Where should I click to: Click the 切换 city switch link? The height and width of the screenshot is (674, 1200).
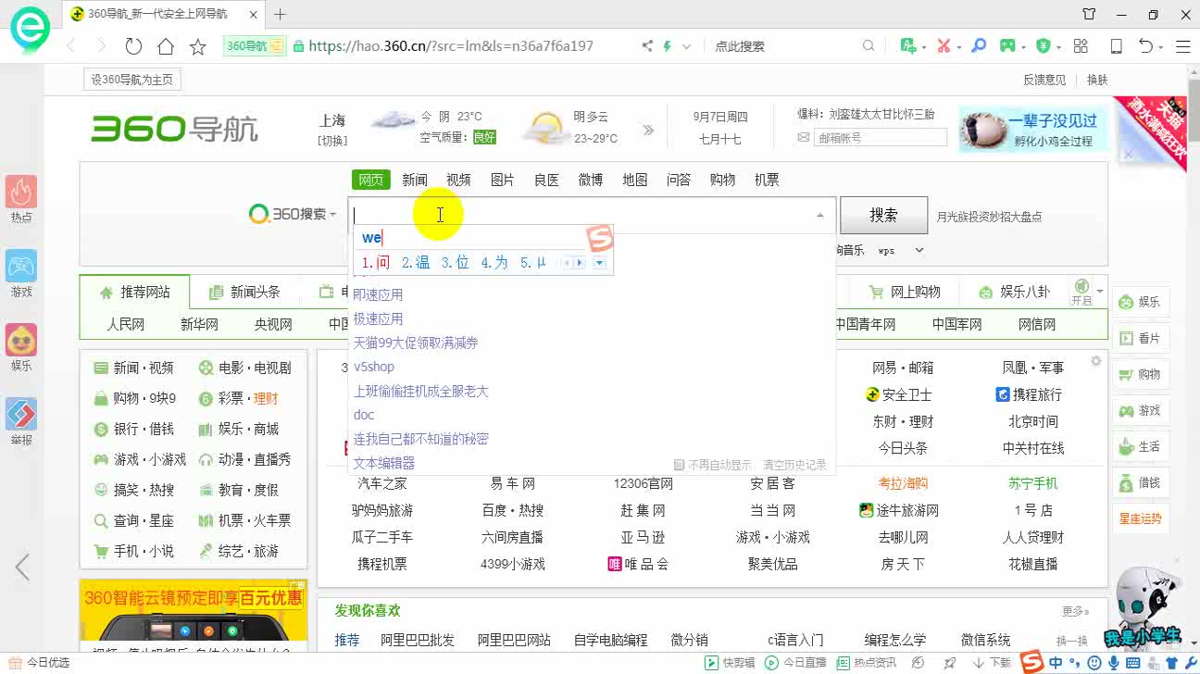click(332, 141)
